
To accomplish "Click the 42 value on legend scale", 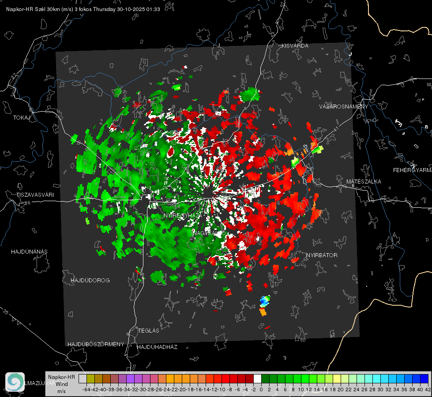I will point(428,390).
